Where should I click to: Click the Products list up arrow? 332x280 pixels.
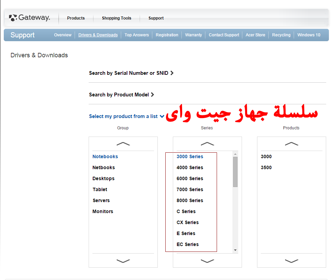(292, 144)
